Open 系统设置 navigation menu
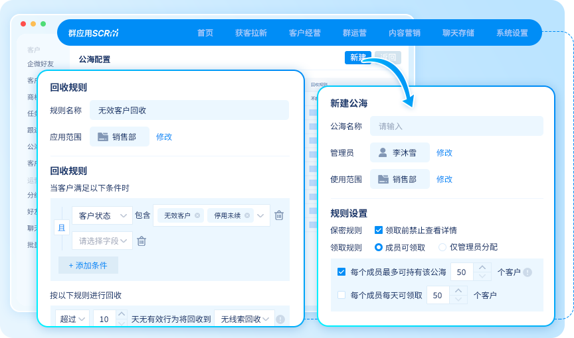 (x=512, y=33)
